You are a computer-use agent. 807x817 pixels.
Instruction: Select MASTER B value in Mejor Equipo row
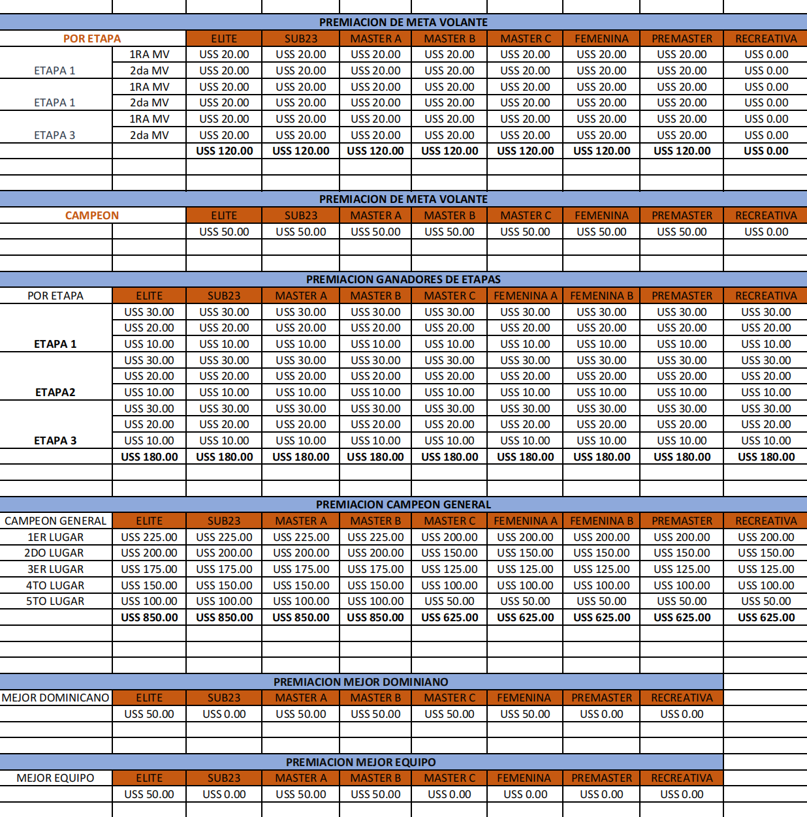[x=375, y=794]
